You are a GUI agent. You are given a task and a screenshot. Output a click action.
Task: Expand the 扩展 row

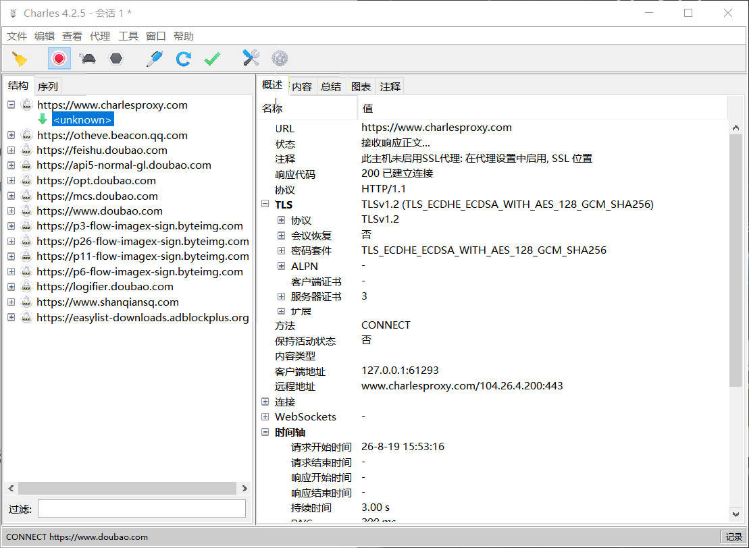(x=282, y=311)
